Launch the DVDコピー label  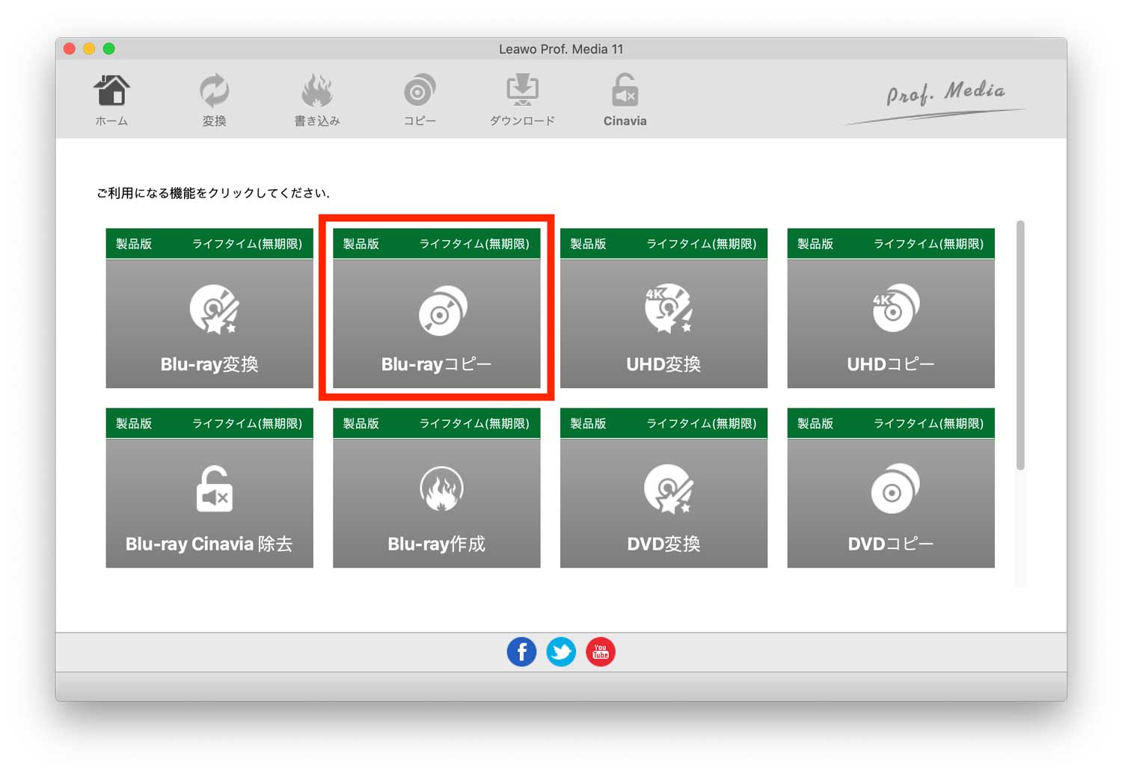[x=891, y=544]
